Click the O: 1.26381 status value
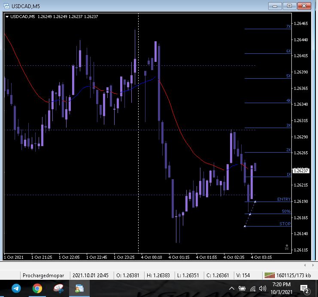The image size is (318, 297). (x=128, y=276)
